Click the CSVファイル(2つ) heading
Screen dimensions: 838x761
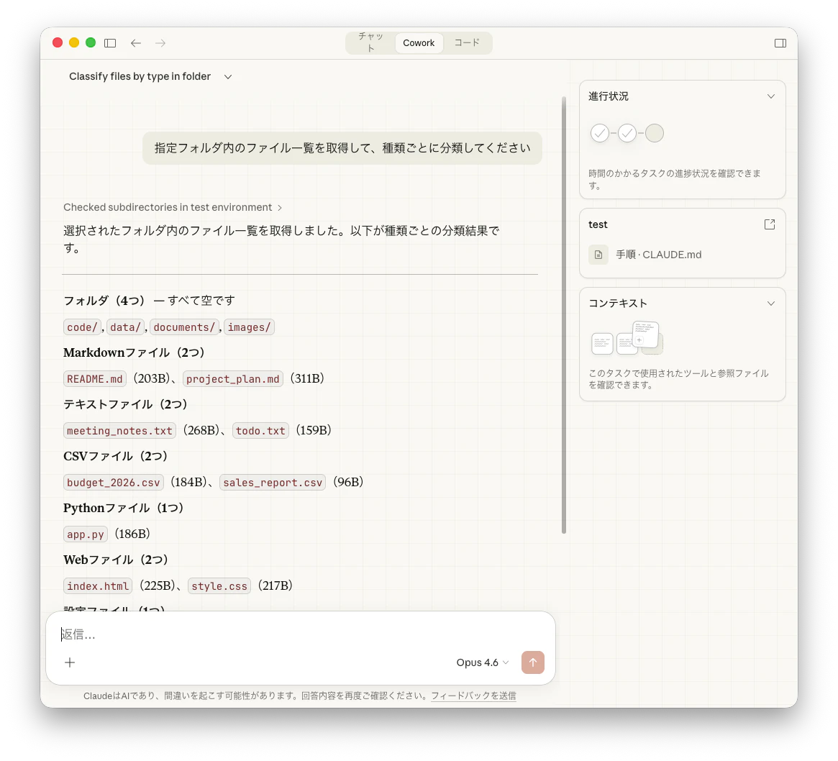point(115,457)
